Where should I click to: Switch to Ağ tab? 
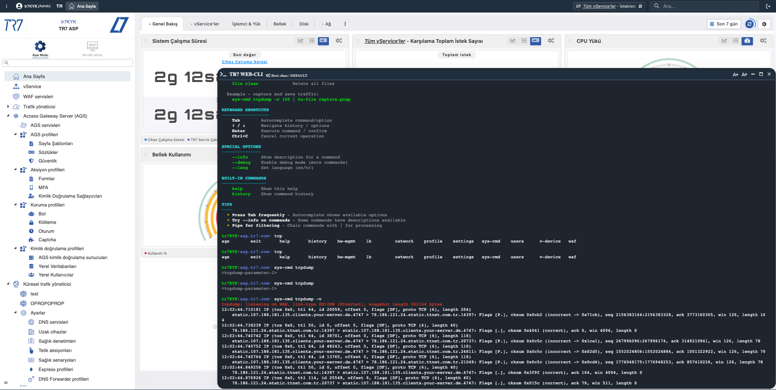[326, 24]
